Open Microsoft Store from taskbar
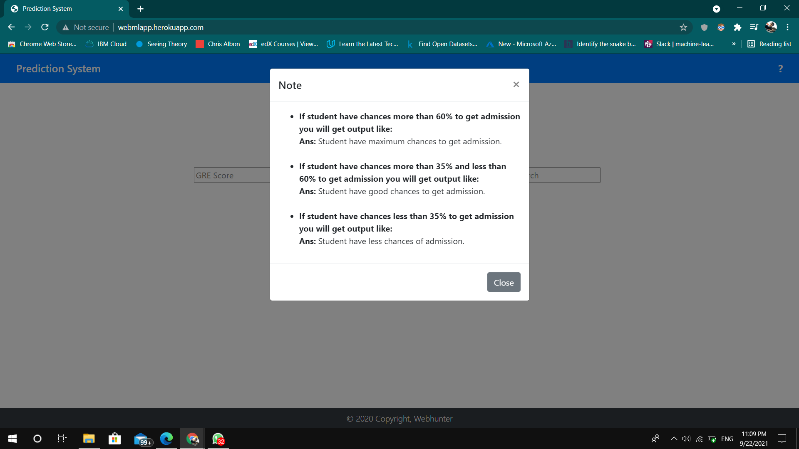The height and width of the screenshot is (449, 799). pos(114,439)
